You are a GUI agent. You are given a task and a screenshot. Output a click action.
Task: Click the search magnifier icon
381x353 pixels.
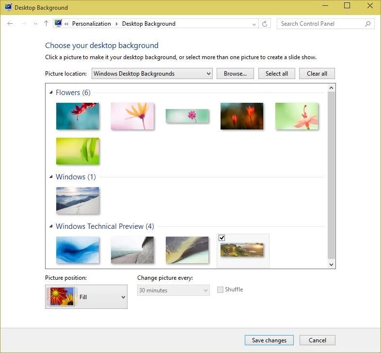(368, 24)
